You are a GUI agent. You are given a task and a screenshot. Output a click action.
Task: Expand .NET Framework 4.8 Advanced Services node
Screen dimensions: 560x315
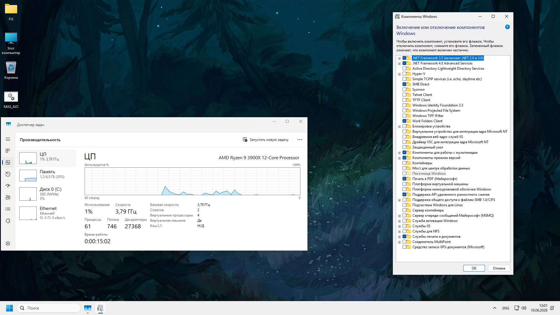click(399, 64)
